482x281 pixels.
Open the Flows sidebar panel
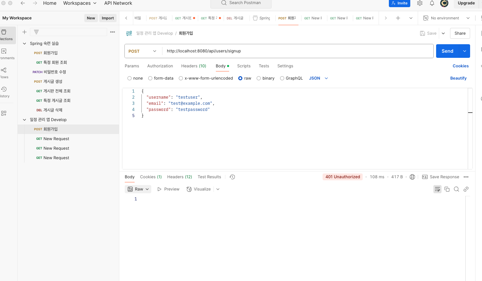(4, 73)
